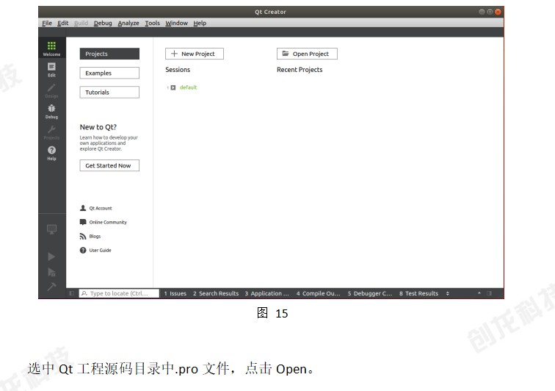Click the Open Project button label
555x391 pixels.
click(311, 54)
